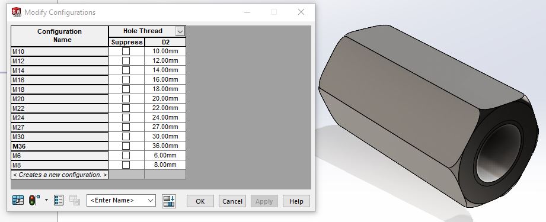Select the M18 configuration name

click(59, 89)
